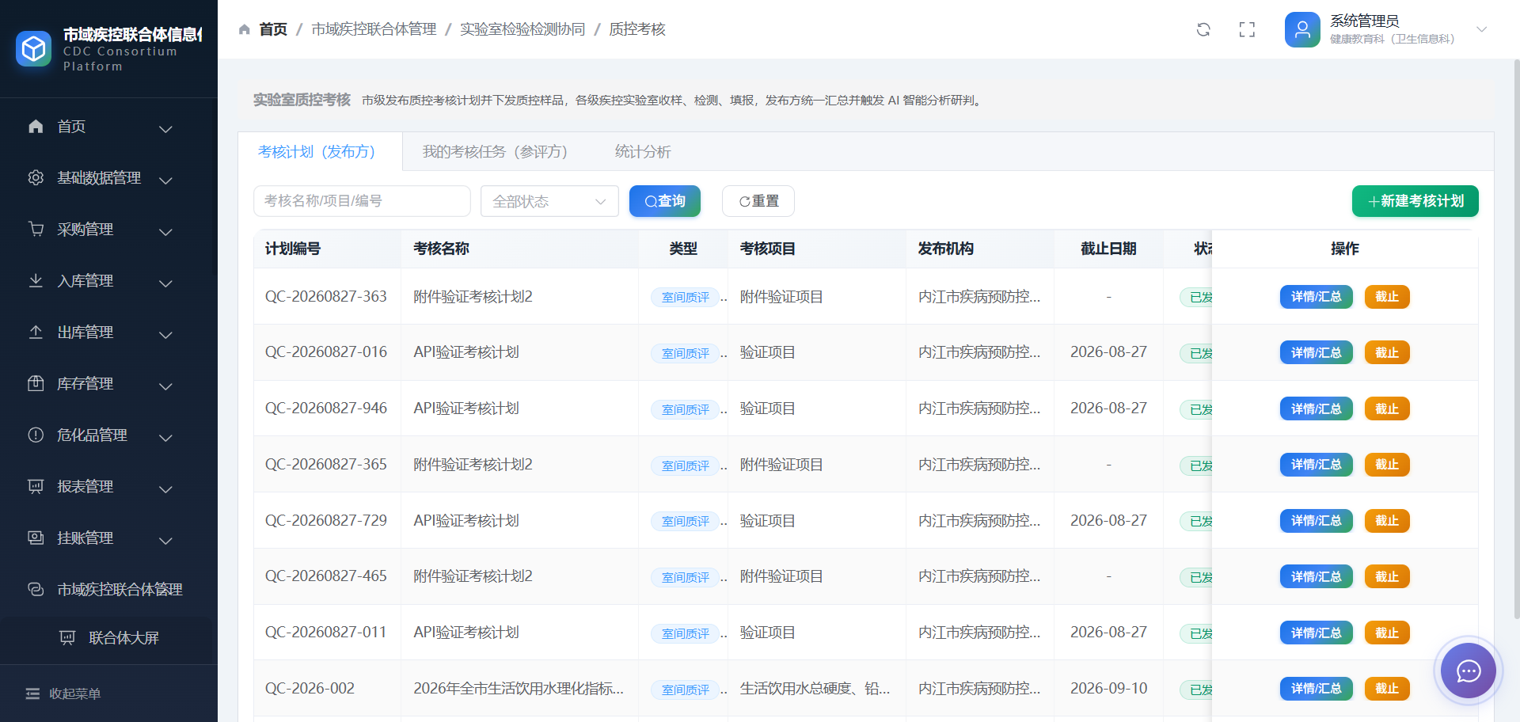Expand the 首页 menu chevron
The image size is (1520, 722).
[165, 128]
